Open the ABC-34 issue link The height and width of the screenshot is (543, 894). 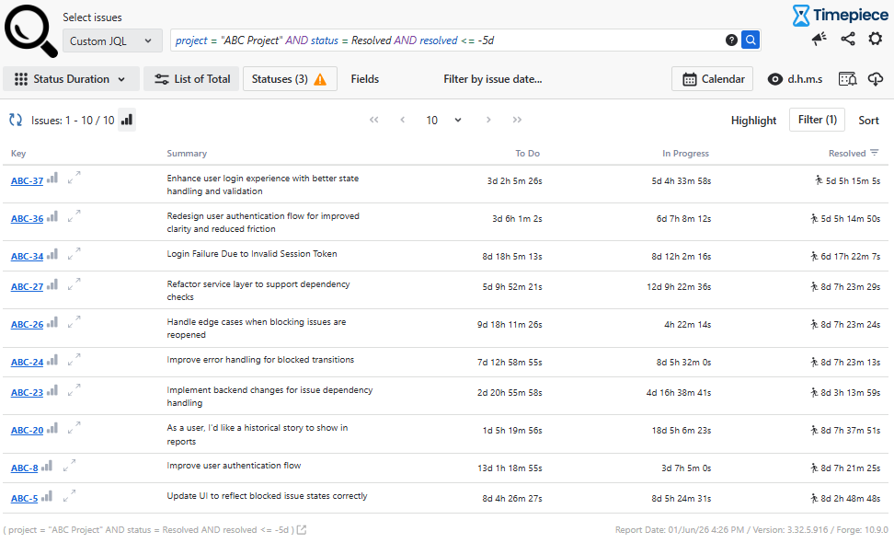[x=27, y=256]
